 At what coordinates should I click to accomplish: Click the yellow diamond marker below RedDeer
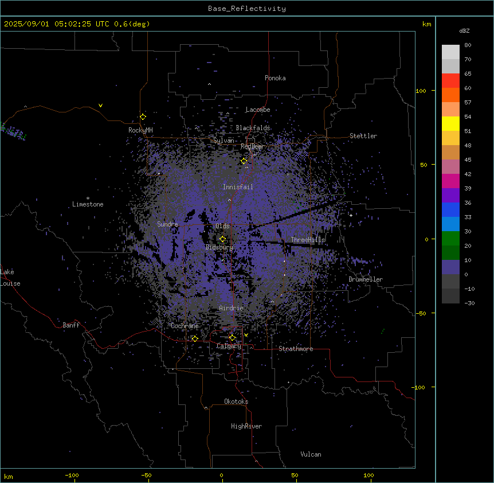tap(244, 161)
